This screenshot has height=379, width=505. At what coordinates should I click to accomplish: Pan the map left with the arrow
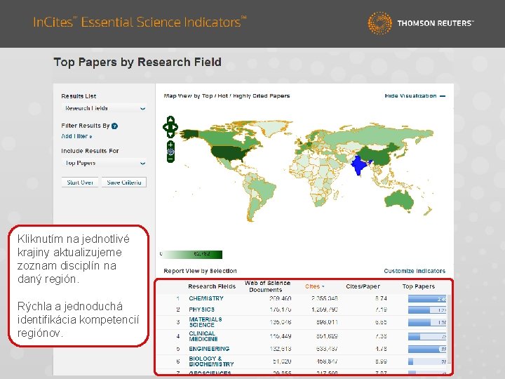[166, 127]
